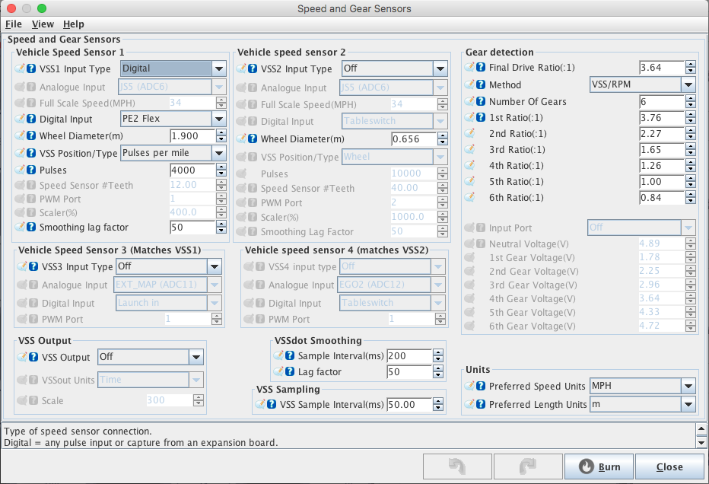
Task: Click the flame icon on the Burn button
Action: point(586,466)
